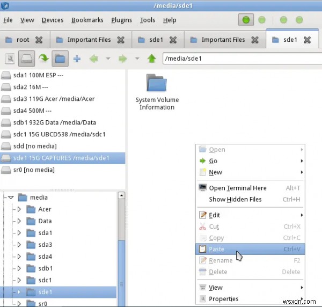Open the File menu
This screenshot has height=307, width=322.
click(x=8, y=20)
